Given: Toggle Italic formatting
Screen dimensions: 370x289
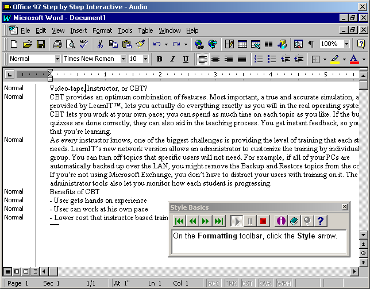Looking at the screenshot, I should [x=173, y=59].
